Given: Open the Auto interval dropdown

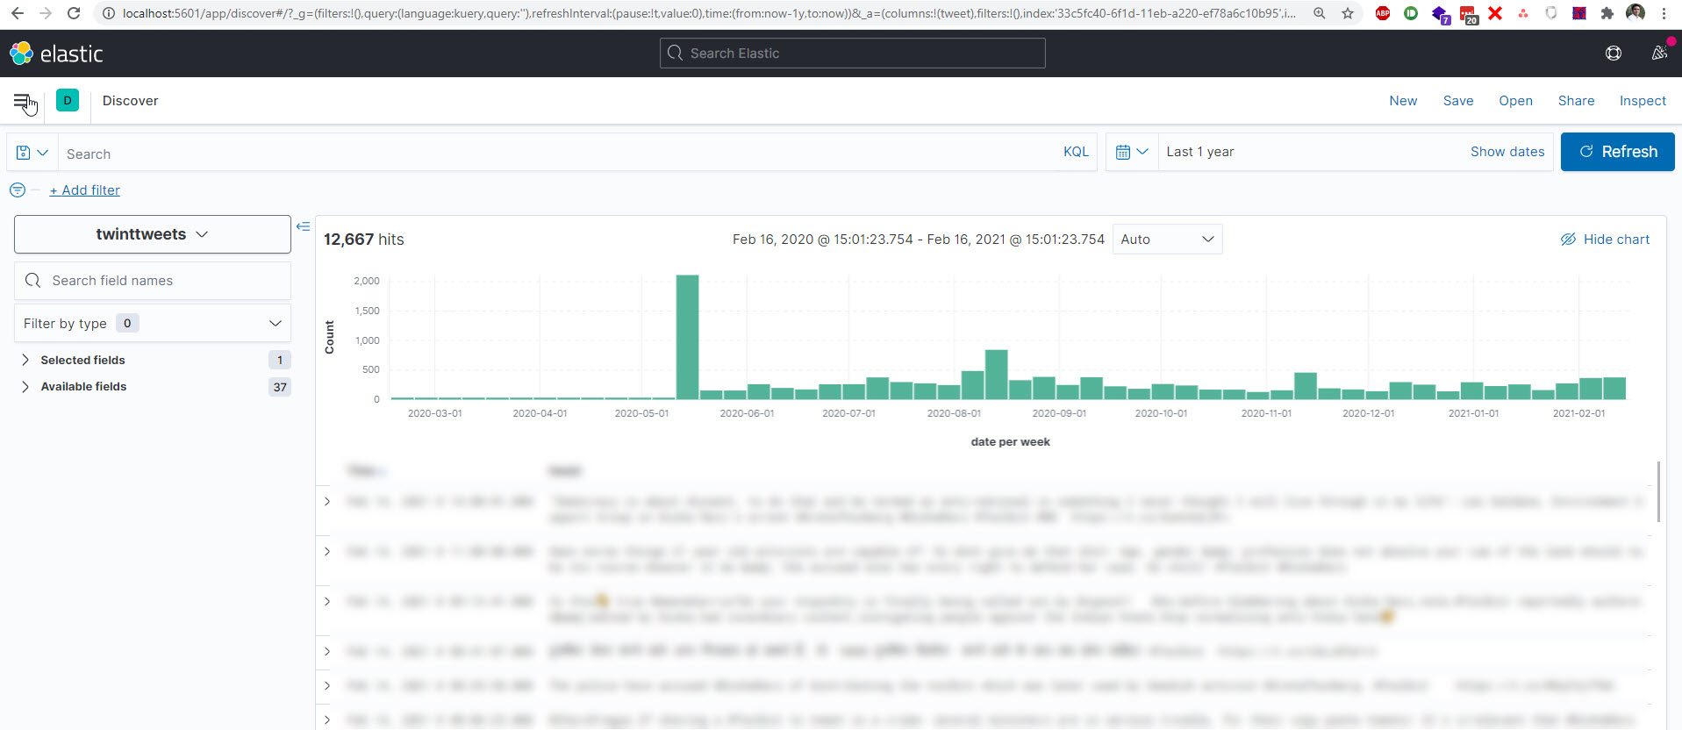Looking at the screenshot, I should point(1167,240).
